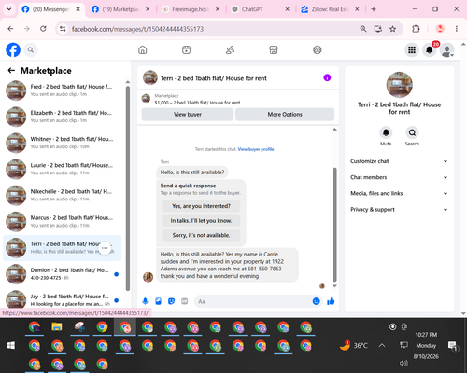Send 'Sorry, it's not available.' response
467x373 pixels.
pos(201,235)
